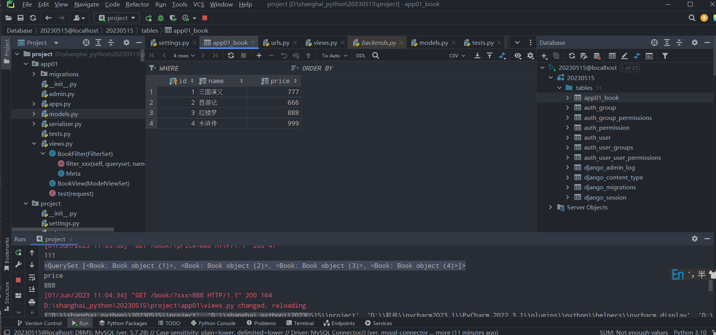Collapse the tables node in Database
716x335 pixels.
coord(560,88)
